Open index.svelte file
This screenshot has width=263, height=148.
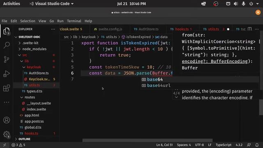coord(36,109)
